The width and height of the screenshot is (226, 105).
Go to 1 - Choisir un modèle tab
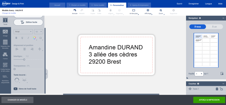77,5
